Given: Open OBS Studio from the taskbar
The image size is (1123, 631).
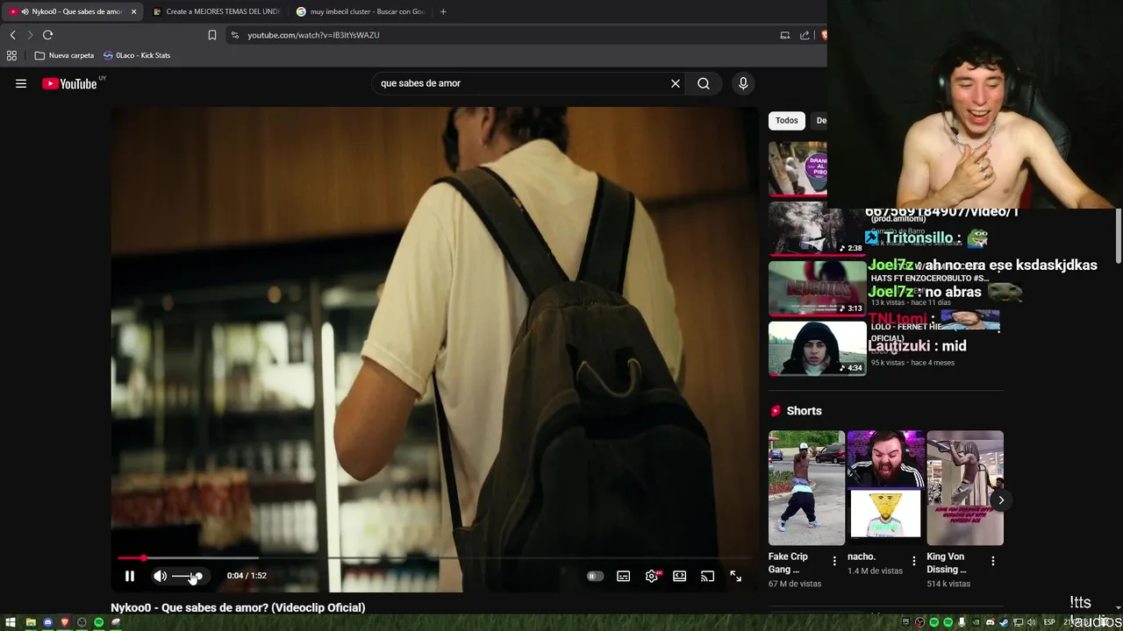Looking at the screenshot, I should point(82,622).
